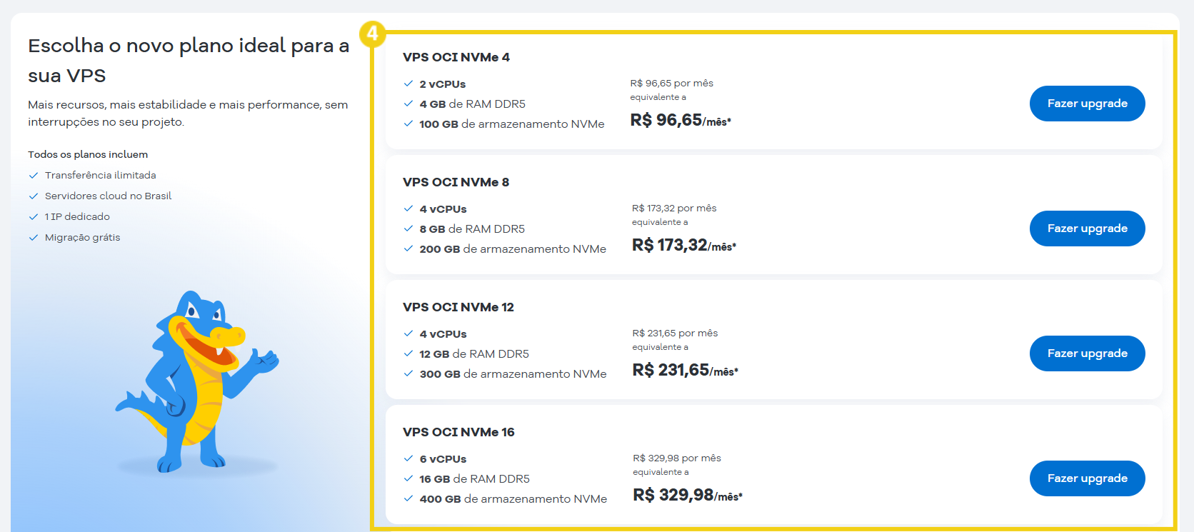Click checkmark beside 100 GB de armazenamento
Screen dimensions: 1194x532
408,124
